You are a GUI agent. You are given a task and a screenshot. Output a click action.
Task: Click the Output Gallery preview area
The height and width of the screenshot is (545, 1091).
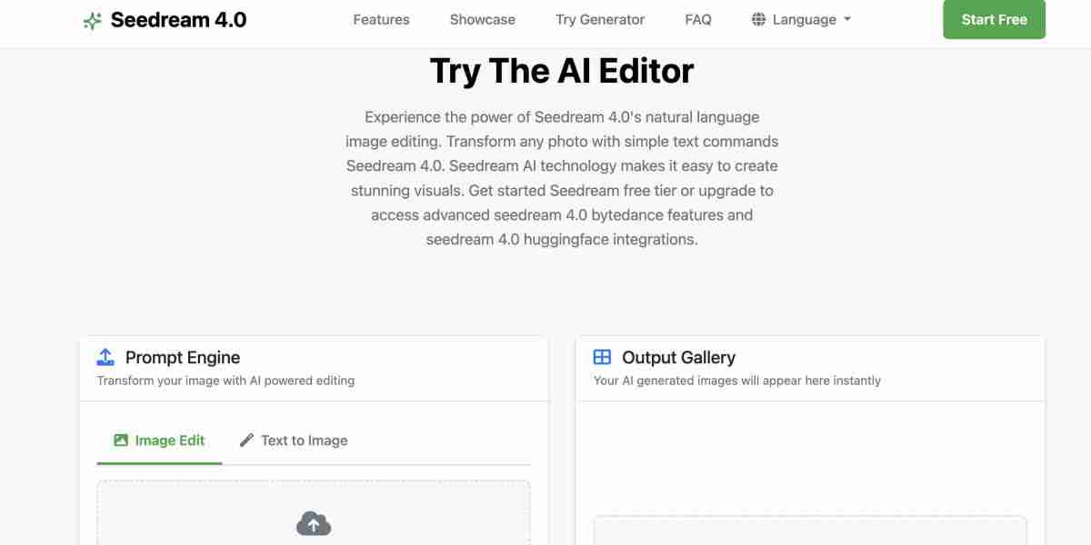coord(809,530)
